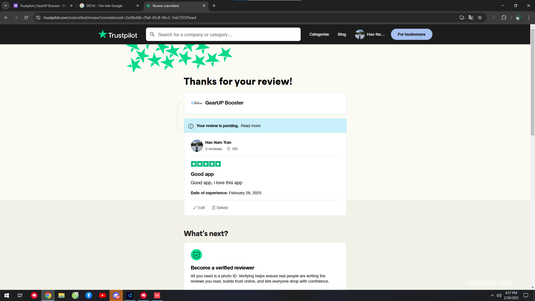Delete the submitted review
The height and width of the screenshot is (301, 535).
pyautogui.click(x=220, y=208)
